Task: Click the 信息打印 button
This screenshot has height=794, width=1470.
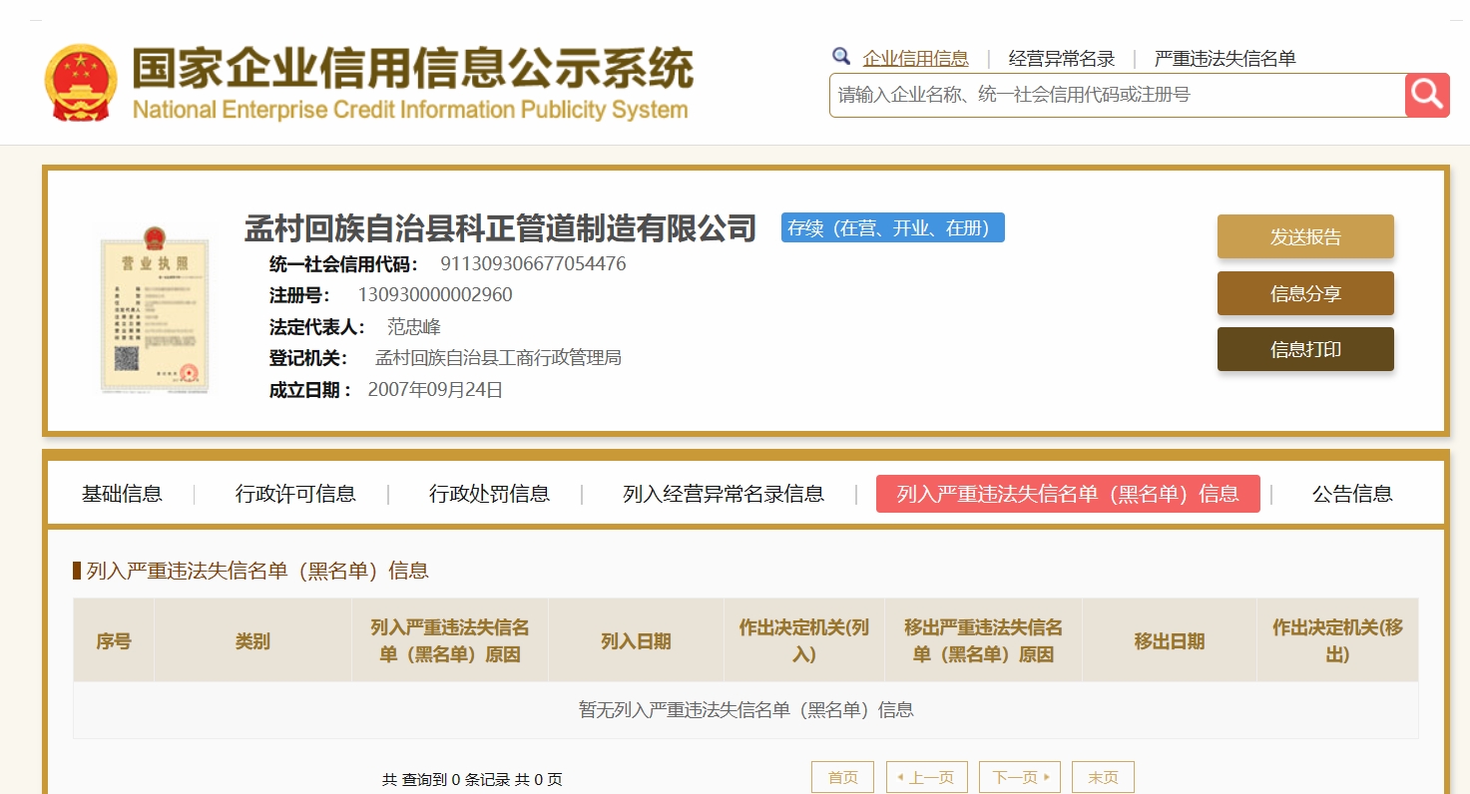Action: point(1305,349)
